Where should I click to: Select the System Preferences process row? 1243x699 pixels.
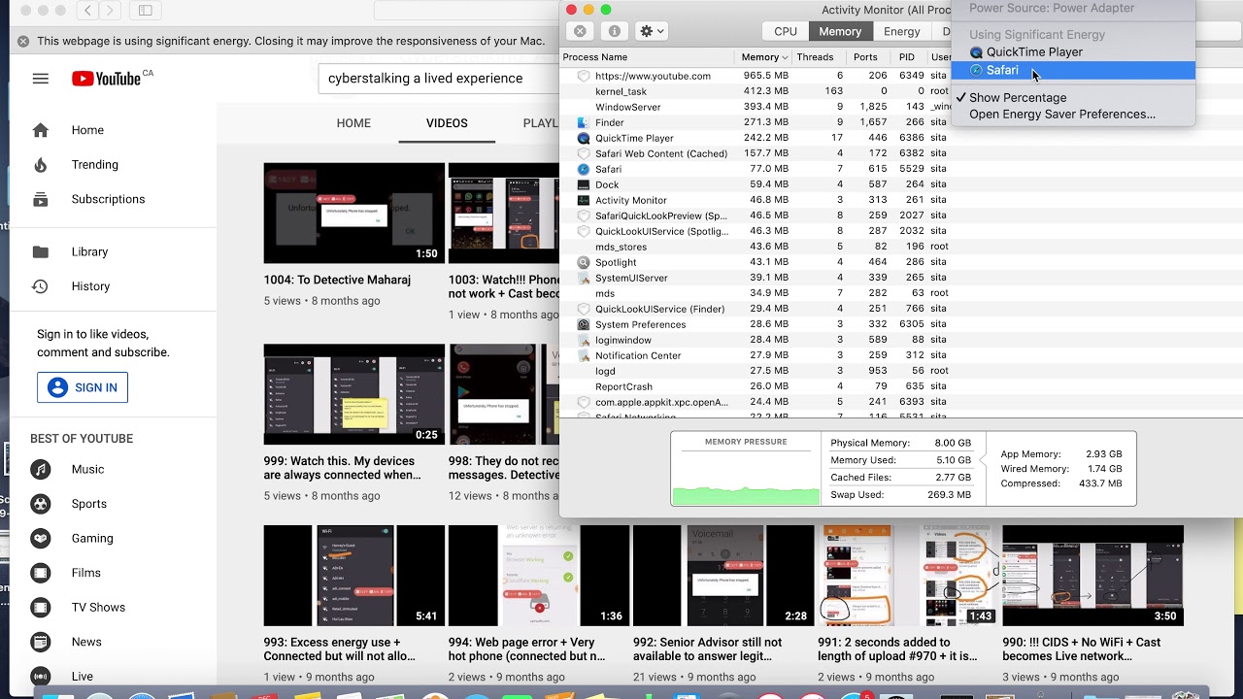click(x=756, y=324)
